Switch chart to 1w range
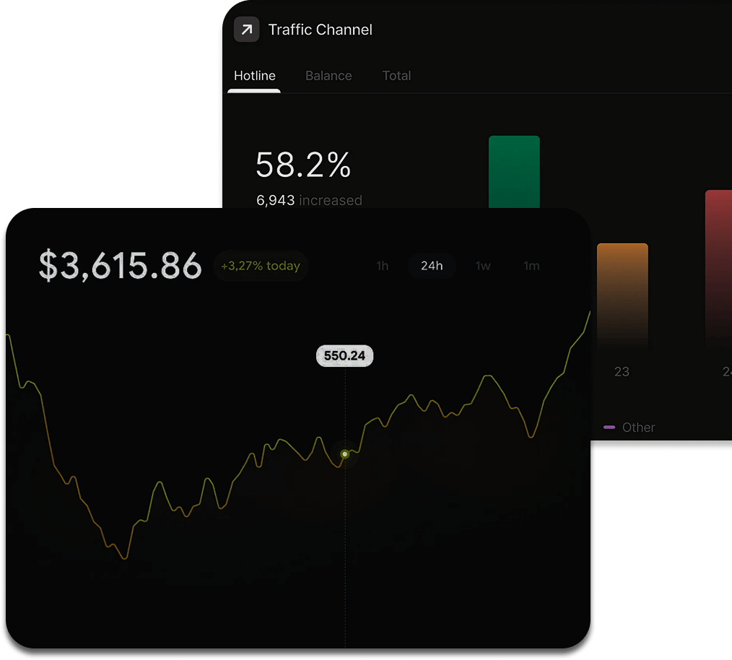732x660 pixels. click(x=483, y=266)
